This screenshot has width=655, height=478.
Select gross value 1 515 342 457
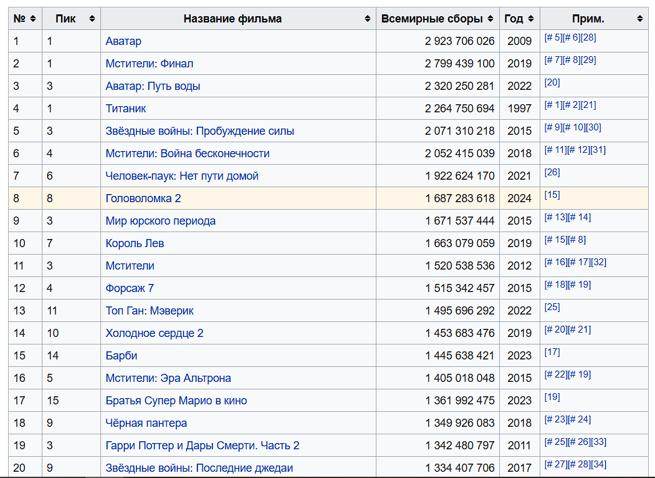pyautogui.click(x=460, y=288)
